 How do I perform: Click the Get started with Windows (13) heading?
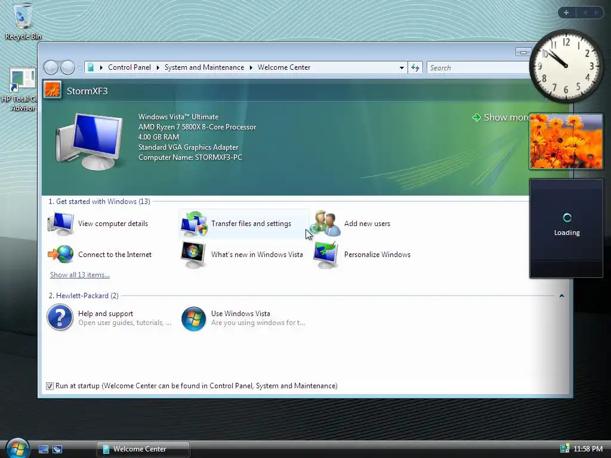click(99, 202)
